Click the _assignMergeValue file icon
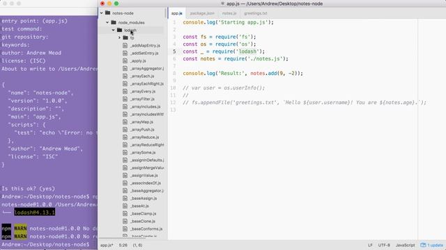 125,168
